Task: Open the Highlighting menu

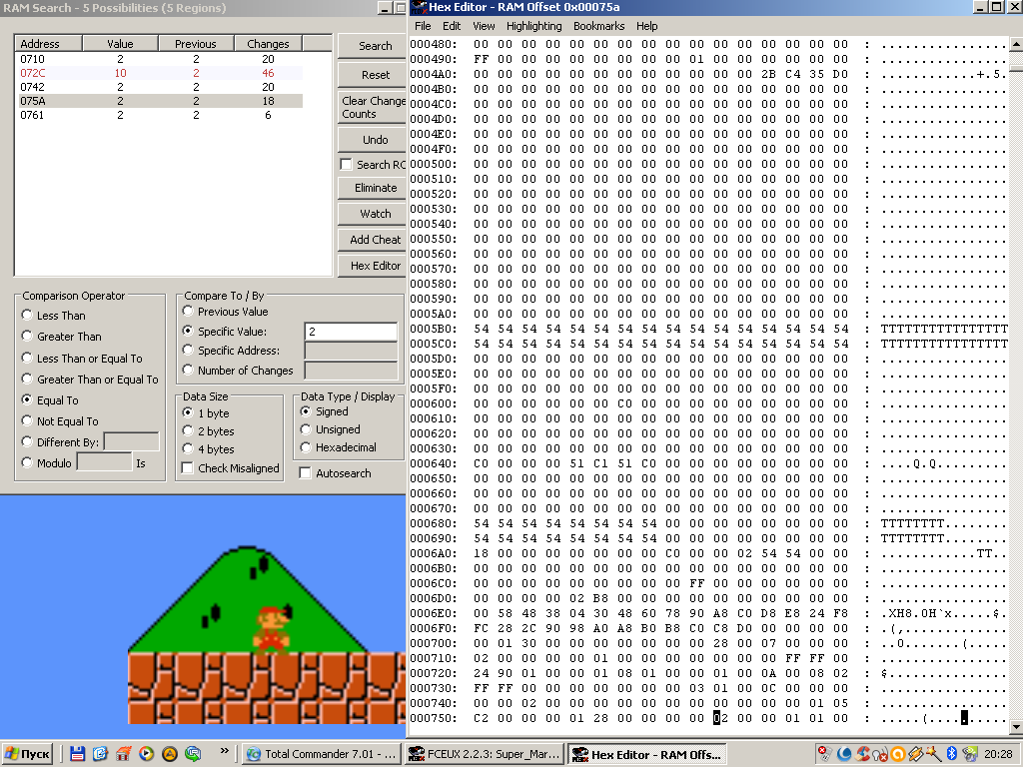Action: click(x=533, y=26)
